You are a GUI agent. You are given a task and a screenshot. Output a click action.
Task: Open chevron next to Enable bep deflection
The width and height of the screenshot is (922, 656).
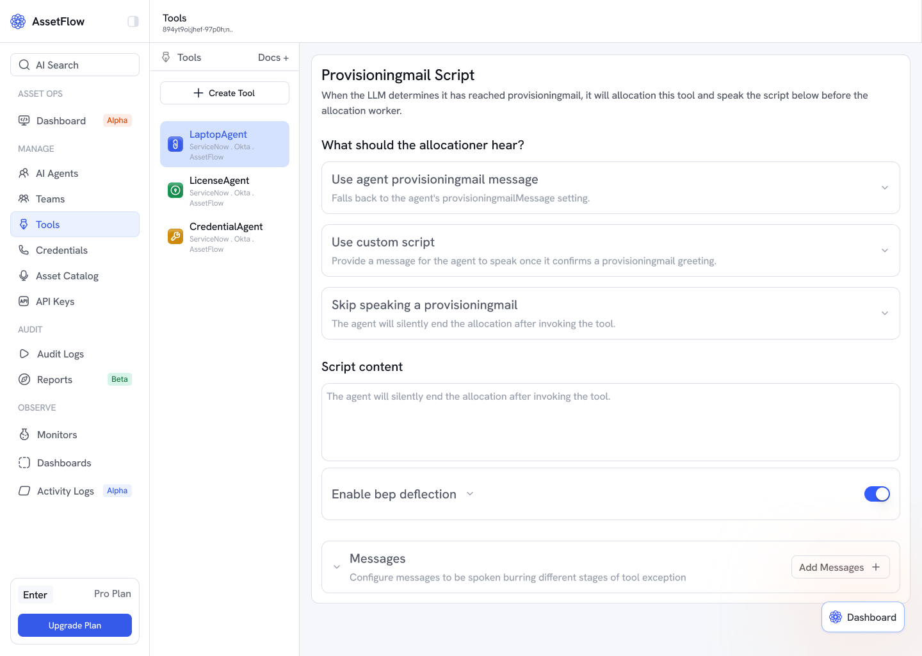(470, 494)
